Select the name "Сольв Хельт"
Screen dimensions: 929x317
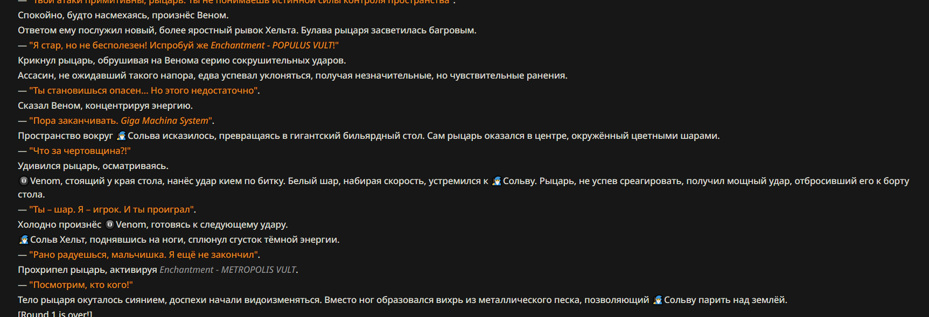57,239
